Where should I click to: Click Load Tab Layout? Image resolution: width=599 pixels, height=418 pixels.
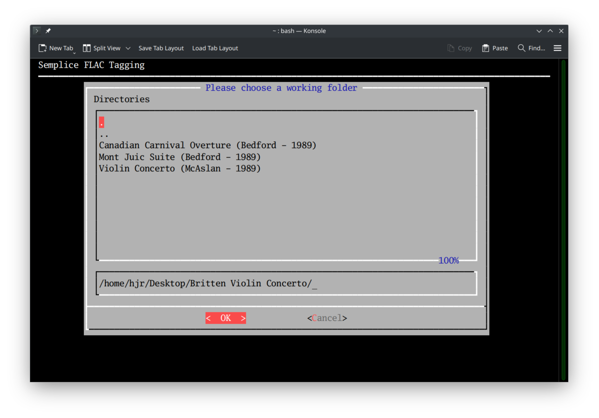(x=215, y=48)
